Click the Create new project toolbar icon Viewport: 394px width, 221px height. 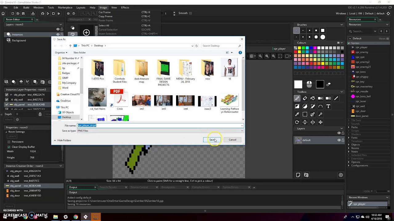(13, 14)
